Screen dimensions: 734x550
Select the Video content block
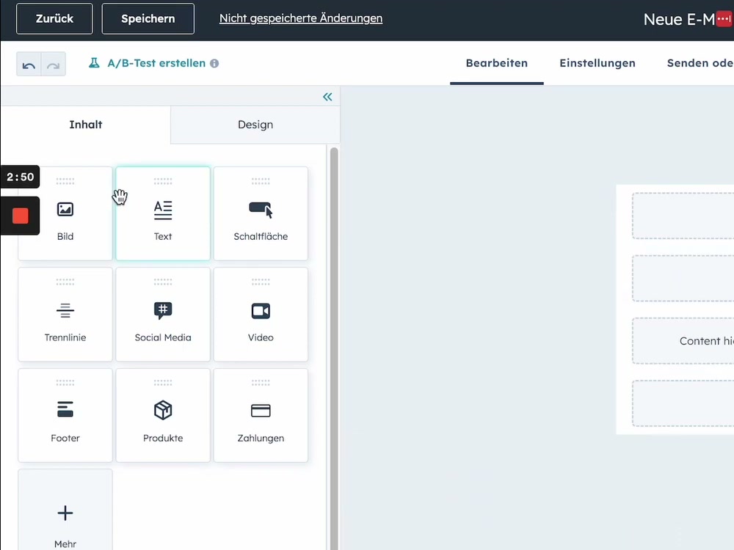click(260, 314)
